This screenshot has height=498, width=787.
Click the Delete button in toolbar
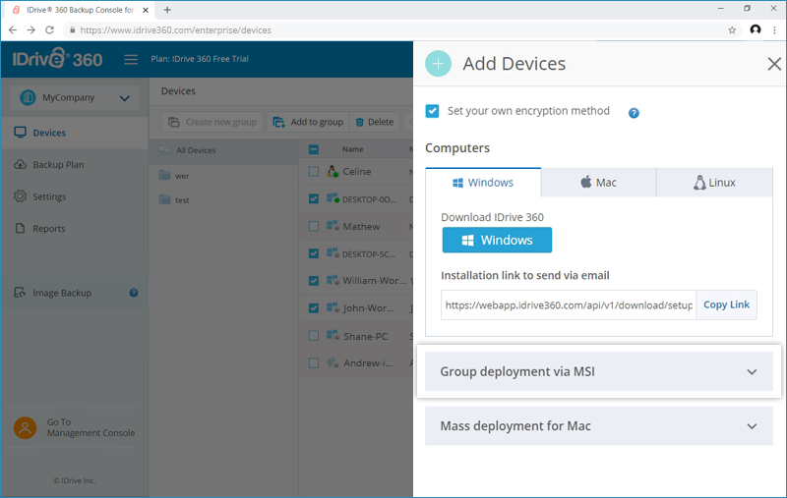375,122
